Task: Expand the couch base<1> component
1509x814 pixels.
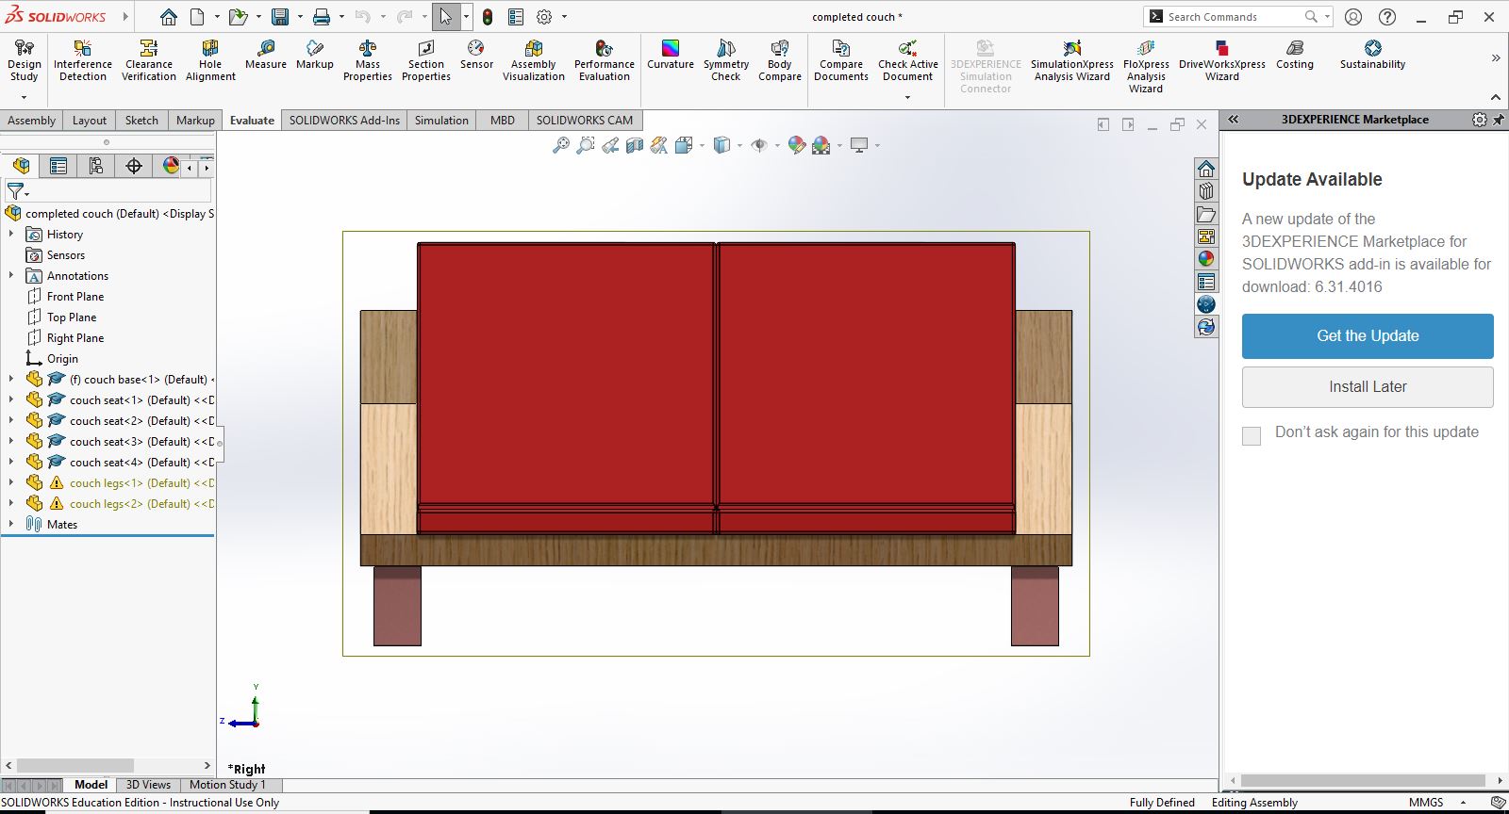Action: (11, 379)
